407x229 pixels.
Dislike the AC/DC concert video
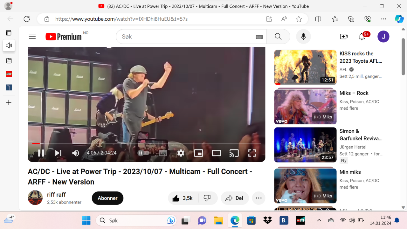click(207, 198)
